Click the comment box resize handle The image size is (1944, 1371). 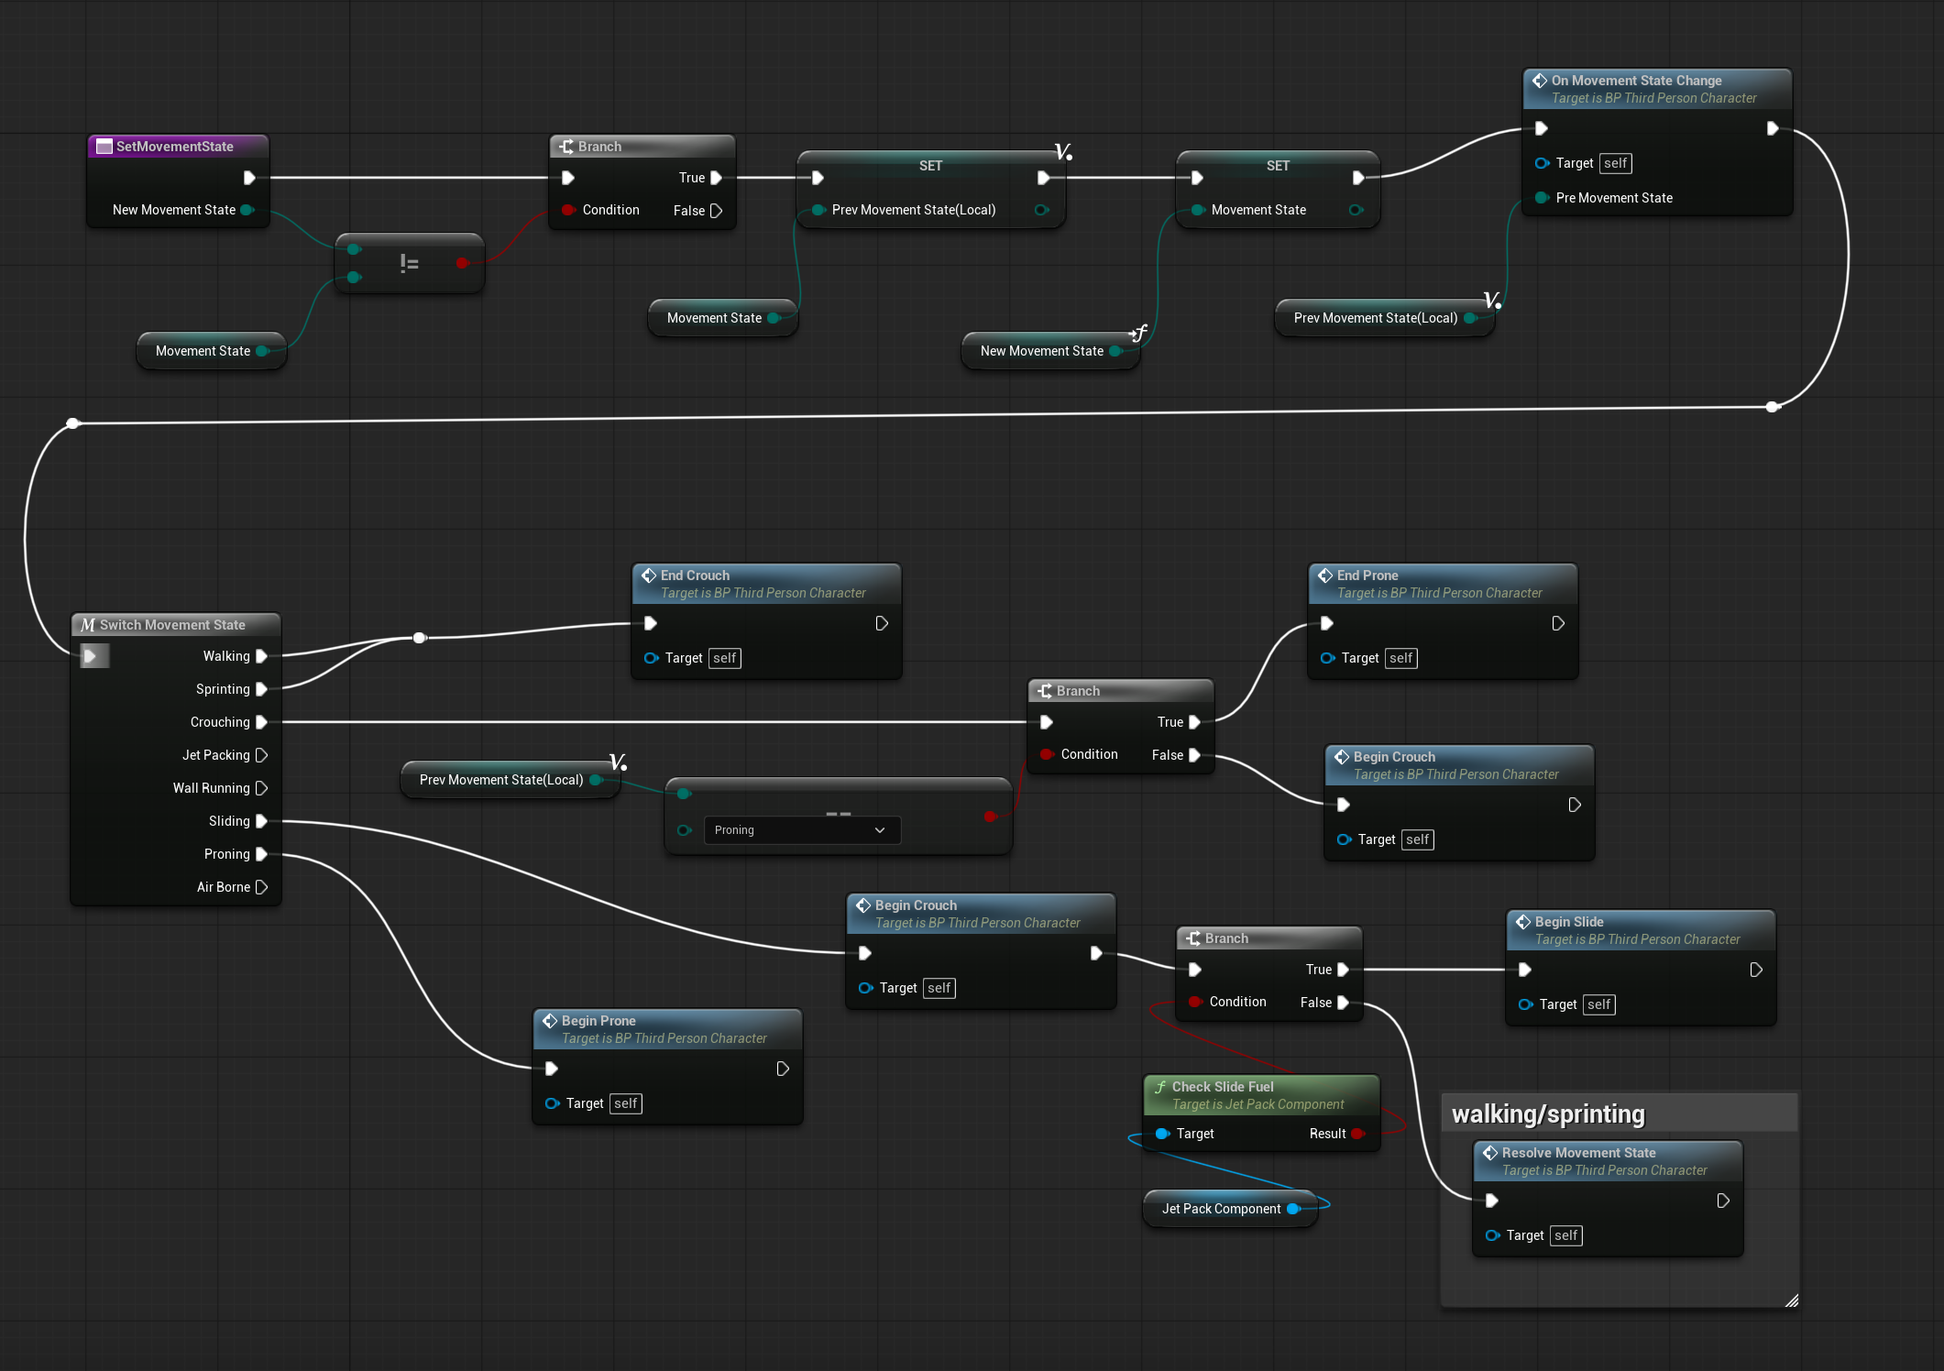[1793, 1300]
